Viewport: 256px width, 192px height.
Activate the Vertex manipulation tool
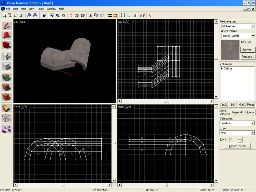tap(7, 118)
